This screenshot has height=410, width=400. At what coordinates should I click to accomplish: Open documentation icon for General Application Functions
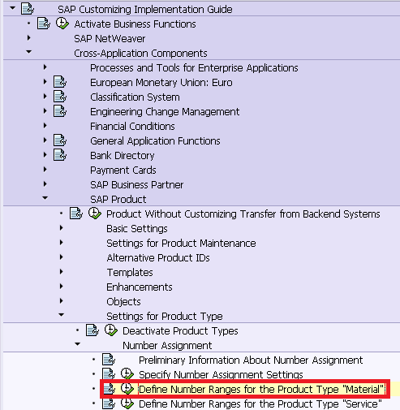point(60,140)
